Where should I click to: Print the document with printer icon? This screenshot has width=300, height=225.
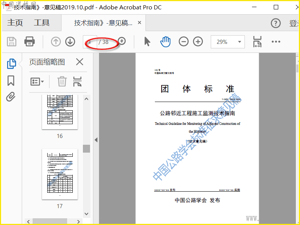tap(30, 42)
